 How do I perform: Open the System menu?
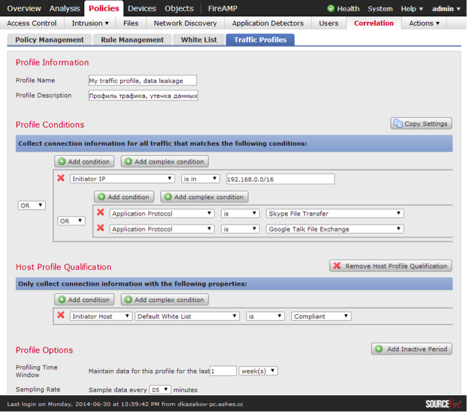(x=380, y=9)
